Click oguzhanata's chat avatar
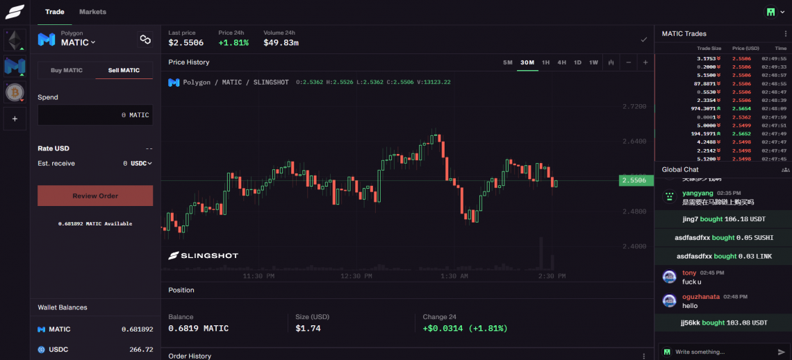 click(x=669, y=300)
